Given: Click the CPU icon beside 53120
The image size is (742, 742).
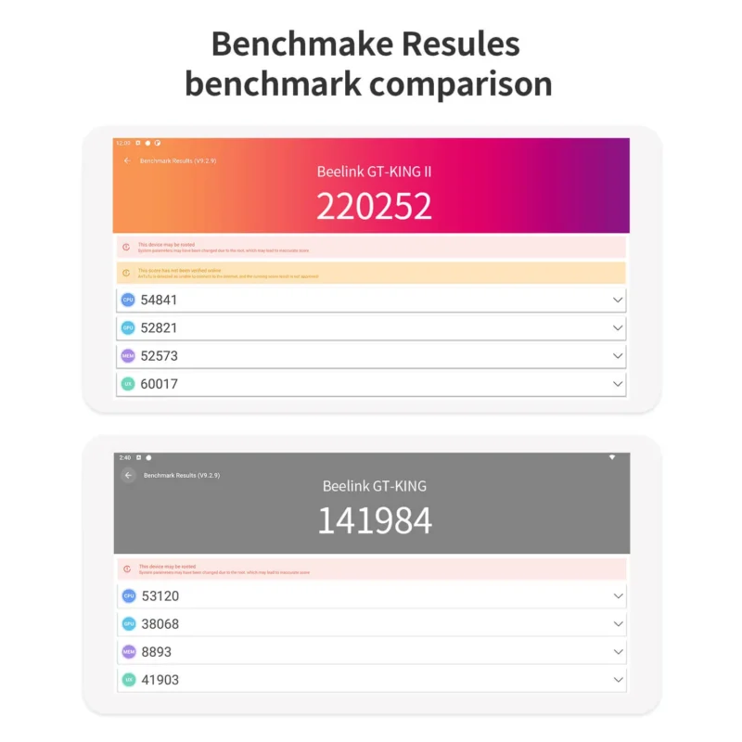Looking at the screenshot, I should point(129,595).
